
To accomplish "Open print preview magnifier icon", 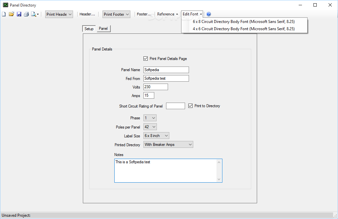I will tap(33, 14).
